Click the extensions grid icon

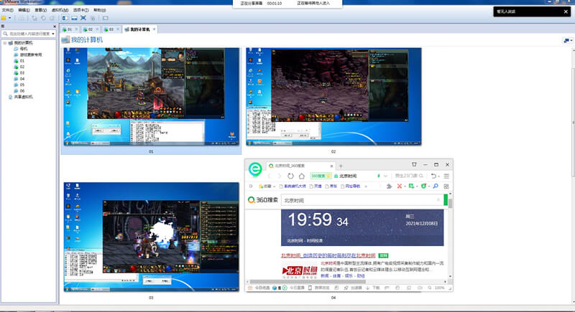coord(446,186)
